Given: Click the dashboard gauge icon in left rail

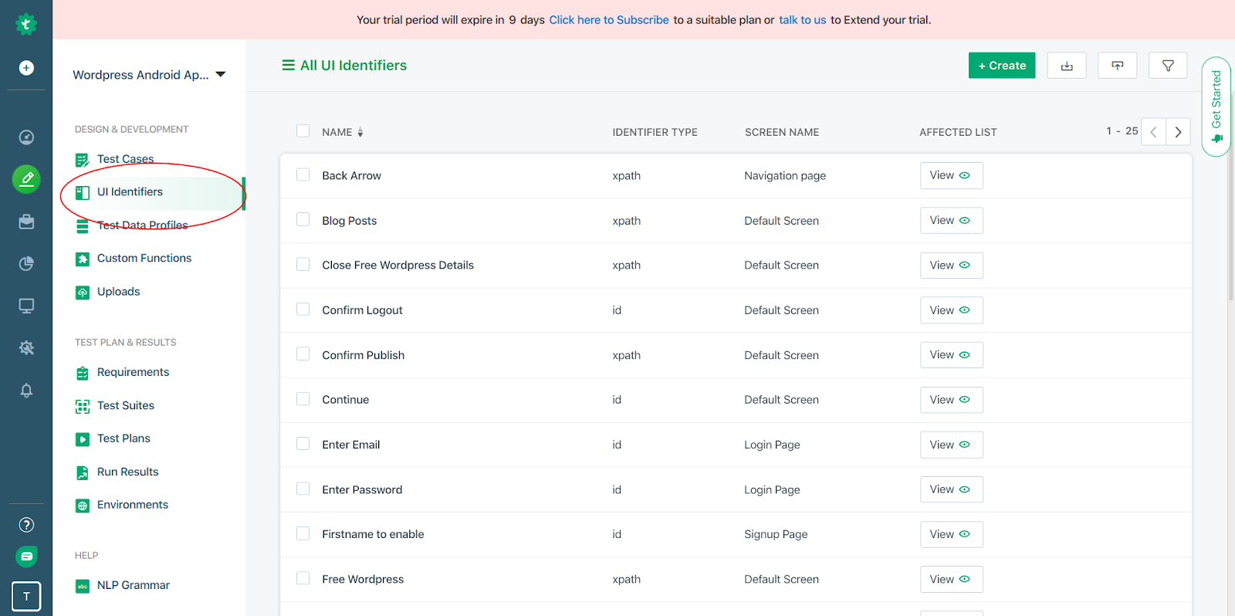Looking at the screenshot, I should (x=26, y=137).
